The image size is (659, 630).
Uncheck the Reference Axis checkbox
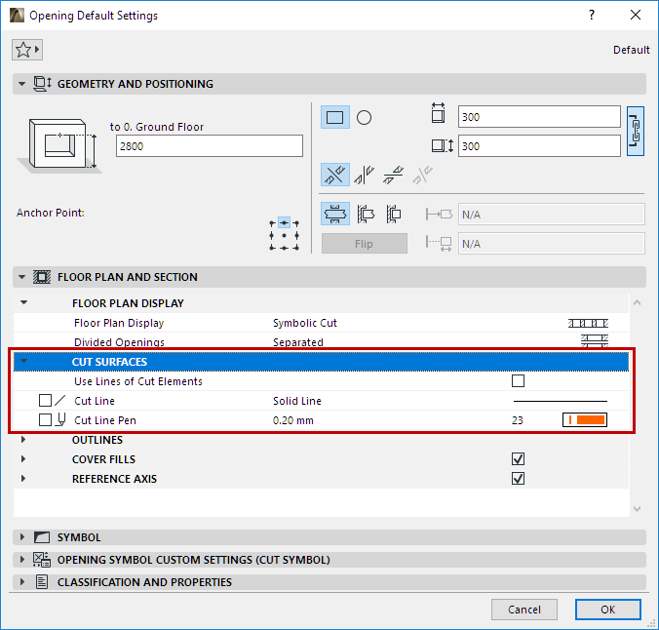tap(518, 478)
